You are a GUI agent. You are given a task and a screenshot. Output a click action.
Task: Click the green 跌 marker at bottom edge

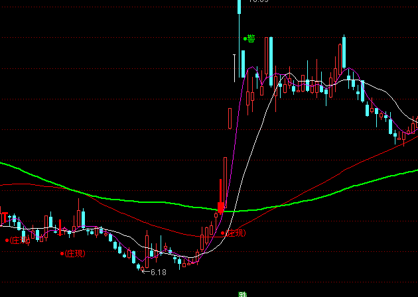[x=243, y=294]
